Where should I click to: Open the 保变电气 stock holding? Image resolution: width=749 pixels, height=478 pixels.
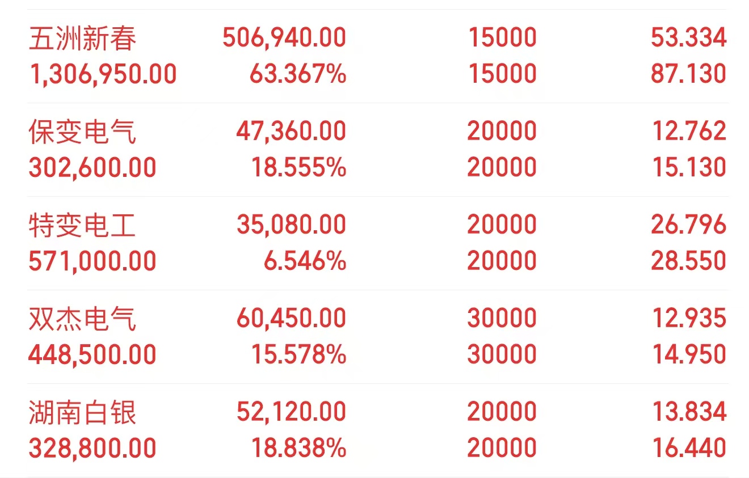83,132
